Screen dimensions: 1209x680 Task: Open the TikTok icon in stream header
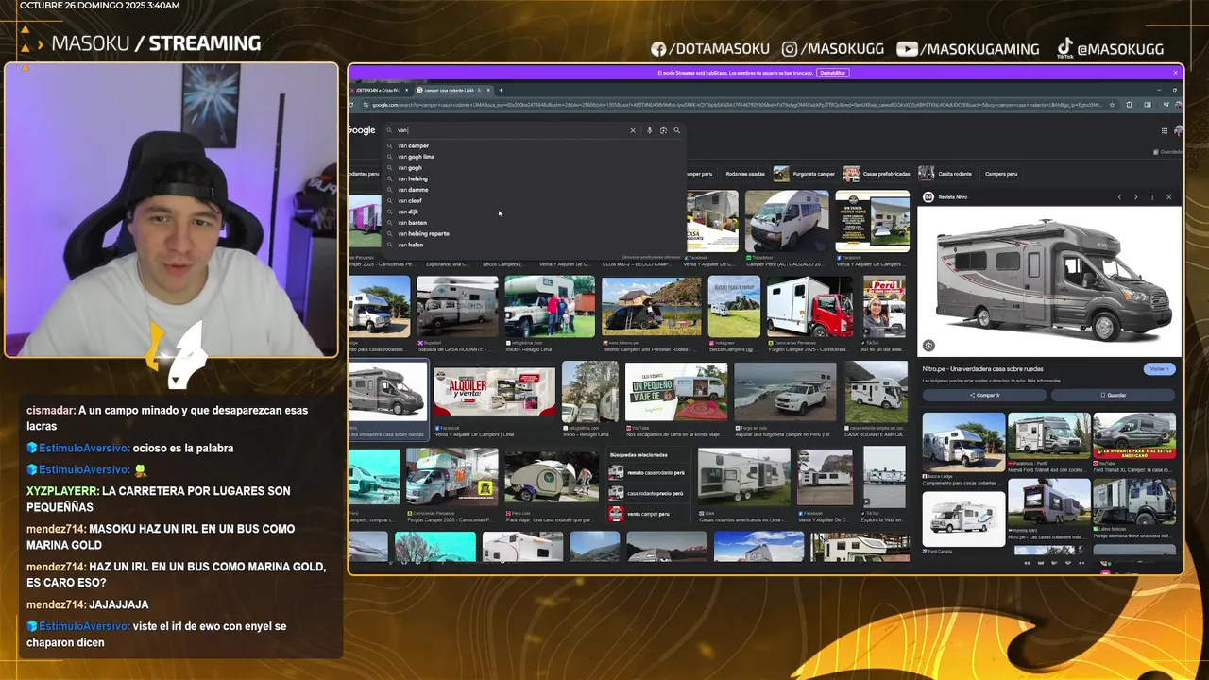[x=1064, y=48]
